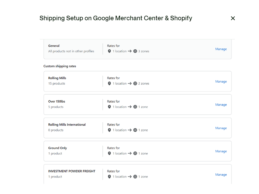Click the location pin icon for Rolling Mills

tap(110, 84)
